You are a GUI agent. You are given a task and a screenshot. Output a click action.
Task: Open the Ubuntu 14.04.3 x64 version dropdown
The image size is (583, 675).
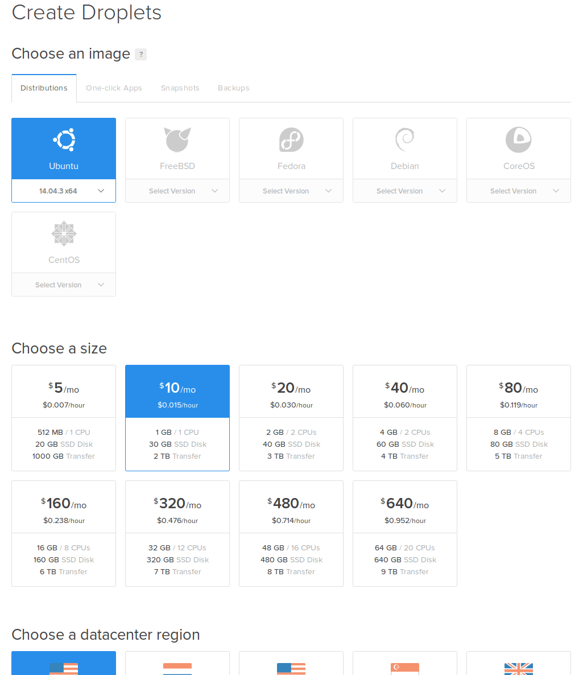(63, 191)
